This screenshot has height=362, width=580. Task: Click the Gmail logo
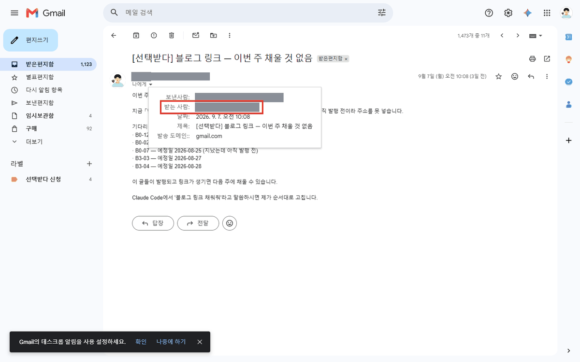point(45,13)
